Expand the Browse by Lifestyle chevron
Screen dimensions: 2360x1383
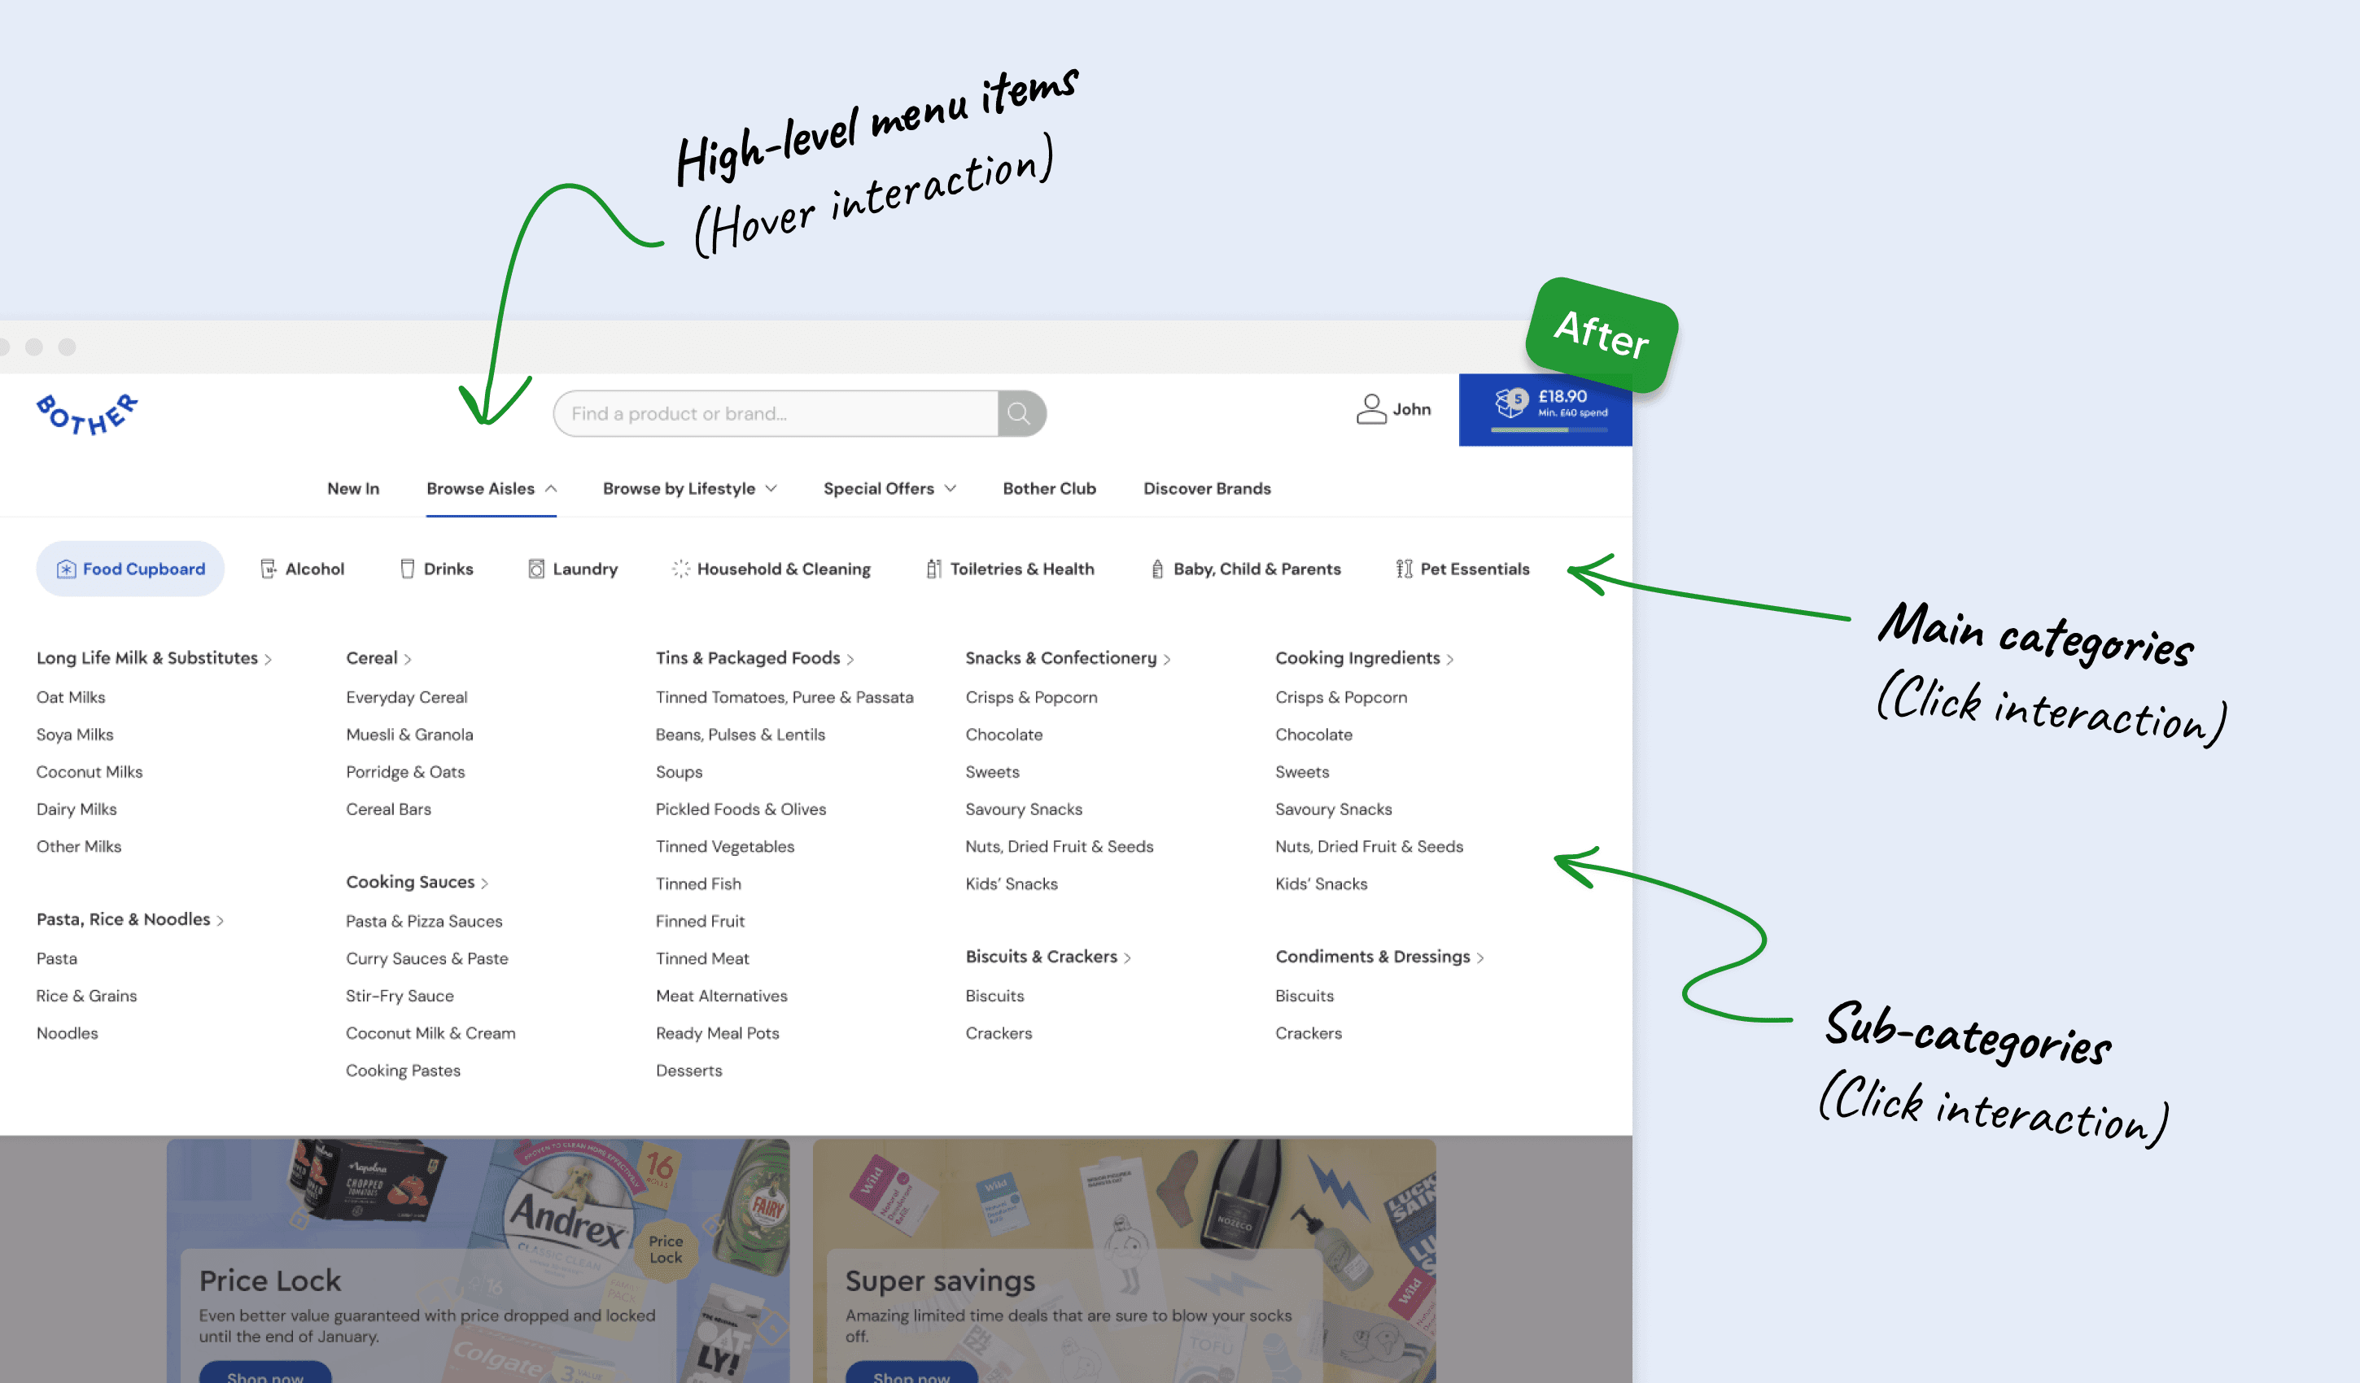pyautogui.click(x=771, y=489)
